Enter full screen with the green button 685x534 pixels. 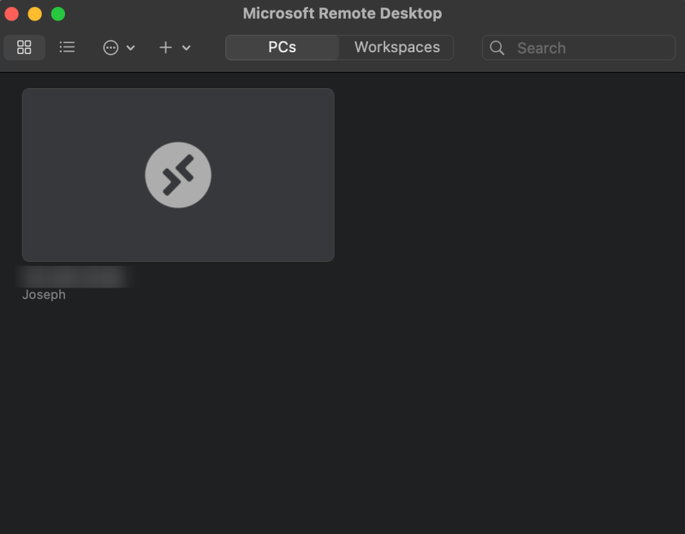[58, 14]
